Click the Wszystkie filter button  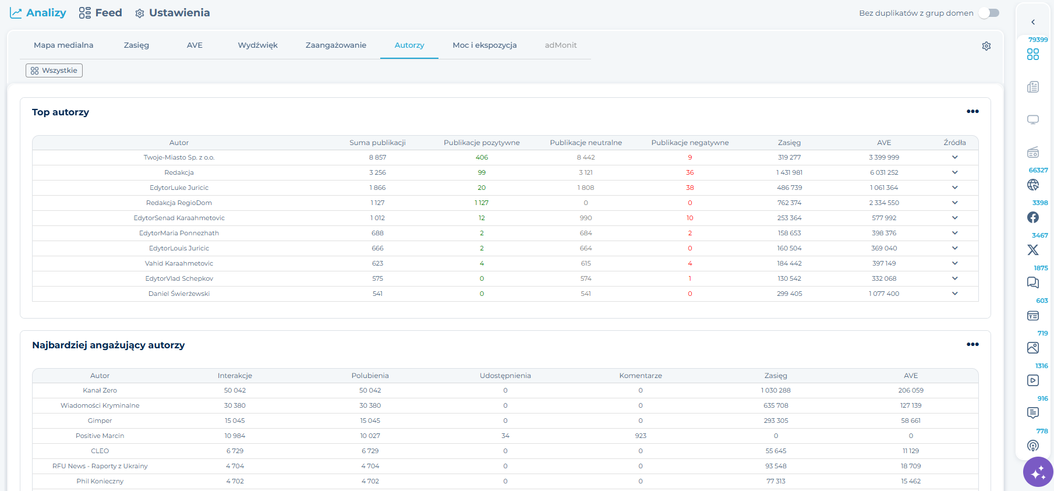pos(54,70)
